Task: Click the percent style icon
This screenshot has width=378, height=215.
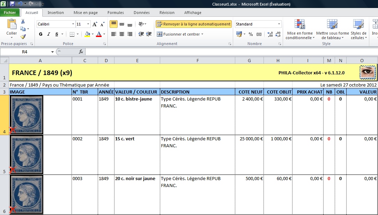Action: click(x=251, y=34)
